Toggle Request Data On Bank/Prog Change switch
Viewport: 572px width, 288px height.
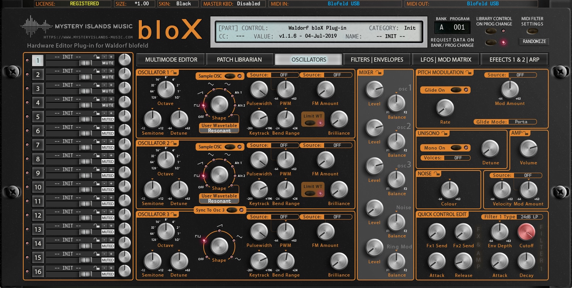pos(491,42)
